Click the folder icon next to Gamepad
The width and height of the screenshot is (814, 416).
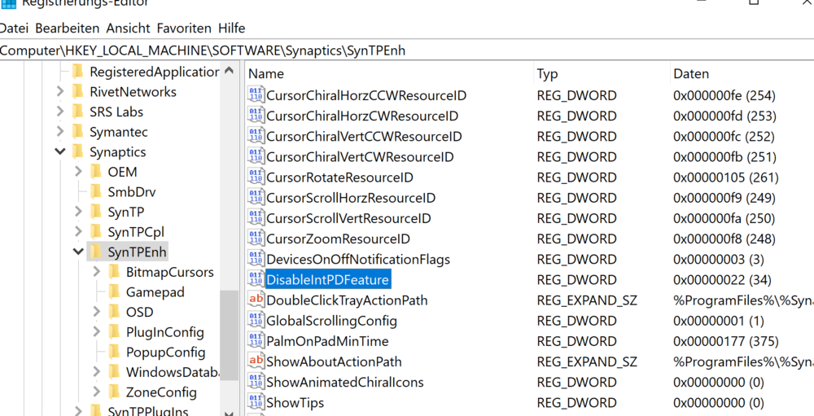click(114, 292)
